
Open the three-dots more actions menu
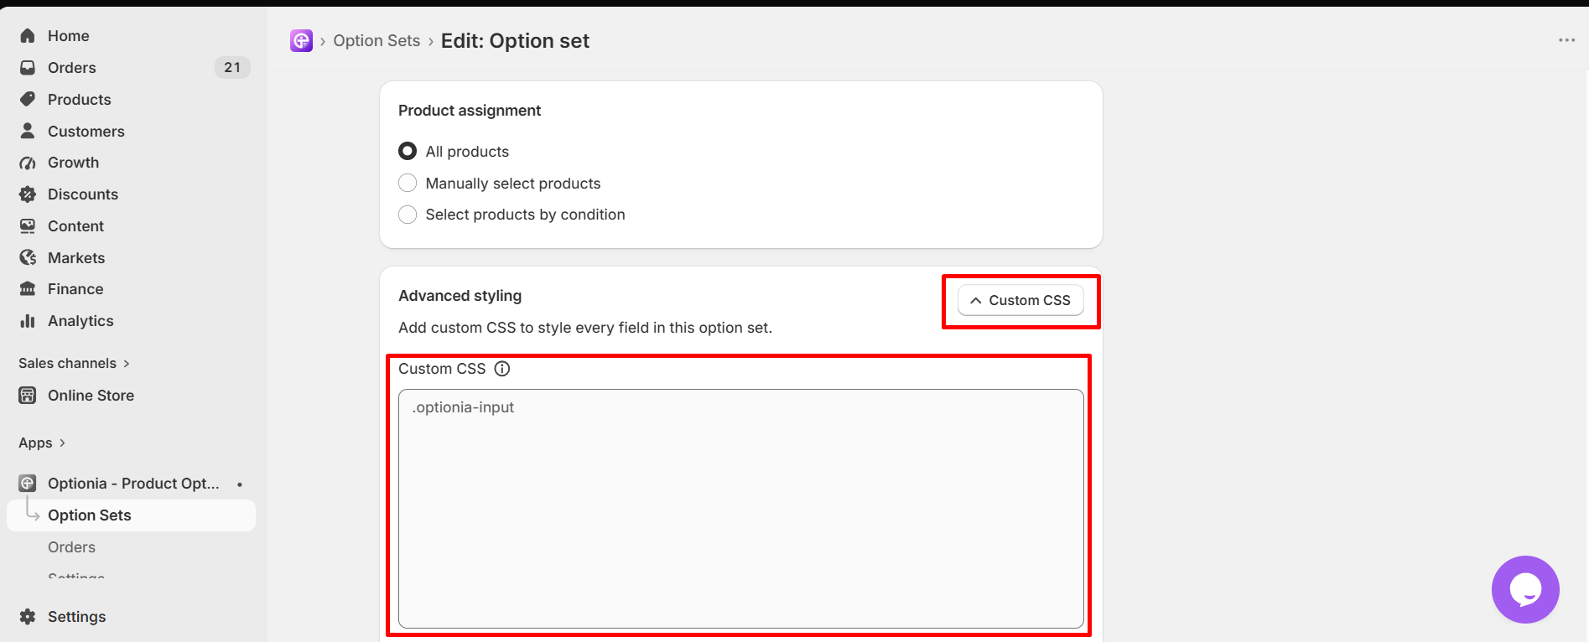point(1566,40)
